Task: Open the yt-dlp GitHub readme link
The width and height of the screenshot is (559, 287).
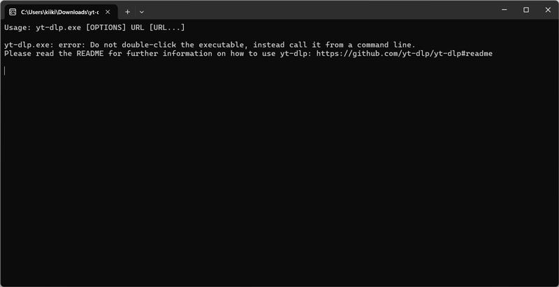Action: 404,54
